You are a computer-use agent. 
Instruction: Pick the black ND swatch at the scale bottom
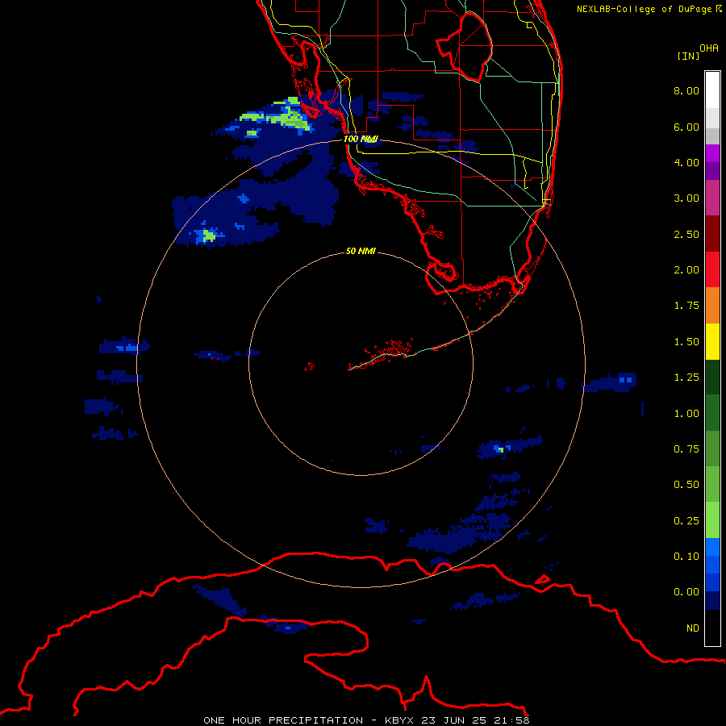[x=712, y=628]
